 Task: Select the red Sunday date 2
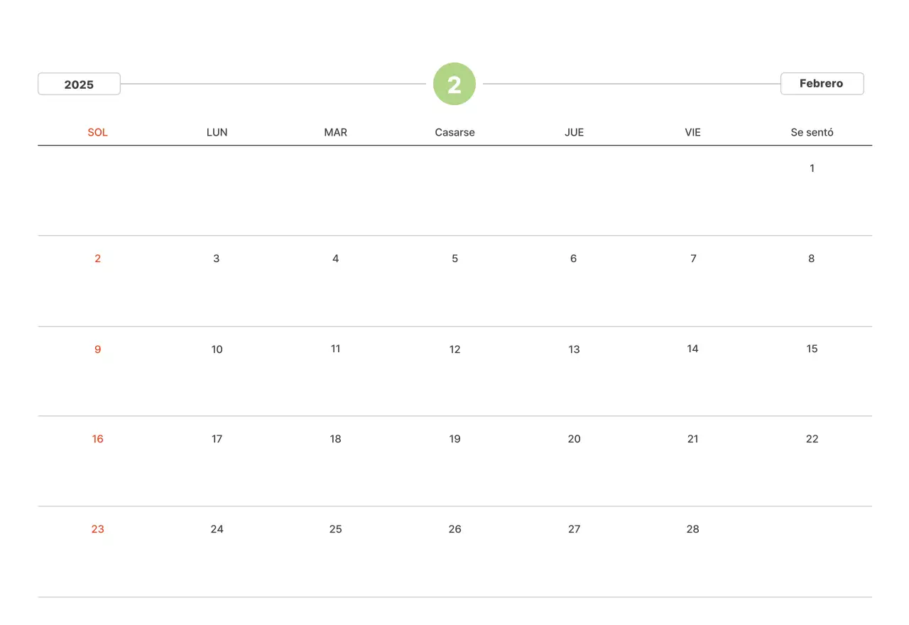pyautogui.click(x=98, y=259)
